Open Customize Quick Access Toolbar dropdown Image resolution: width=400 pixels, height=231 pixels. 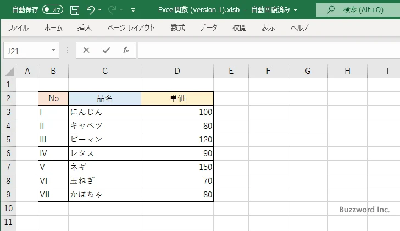click(x=133, y=10)
